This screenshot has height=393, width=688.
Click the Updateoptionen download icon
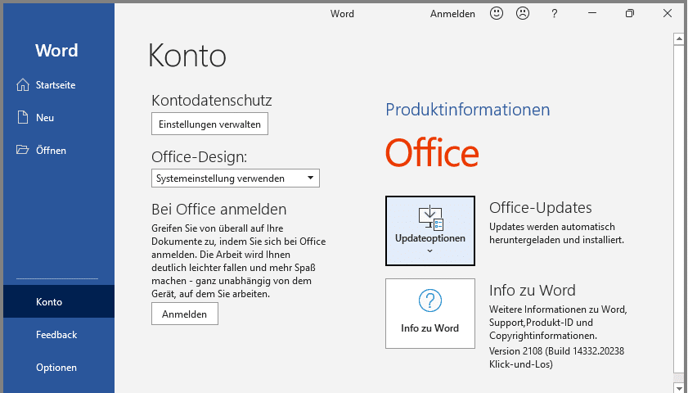point(429,219)
